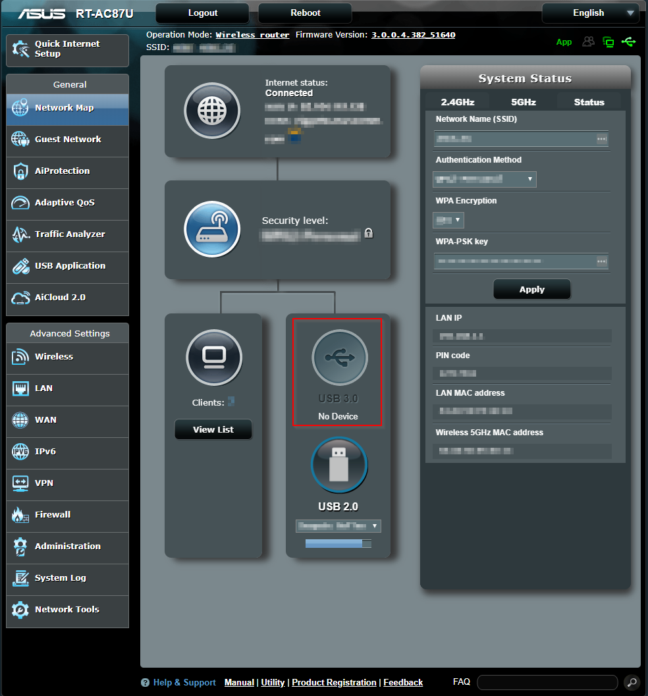Viewport: 648px width, 696px height.
Task: Go to Adaptive QoS
Action: [67, 203]
